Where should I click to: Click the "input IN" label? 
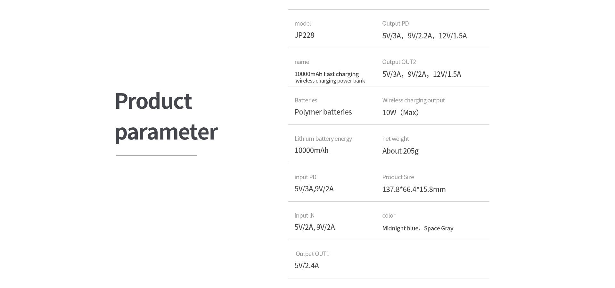(304, 215)
